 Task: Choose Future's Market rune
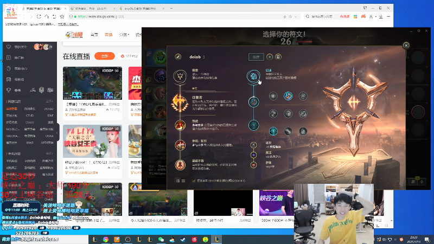coord(273,114)
